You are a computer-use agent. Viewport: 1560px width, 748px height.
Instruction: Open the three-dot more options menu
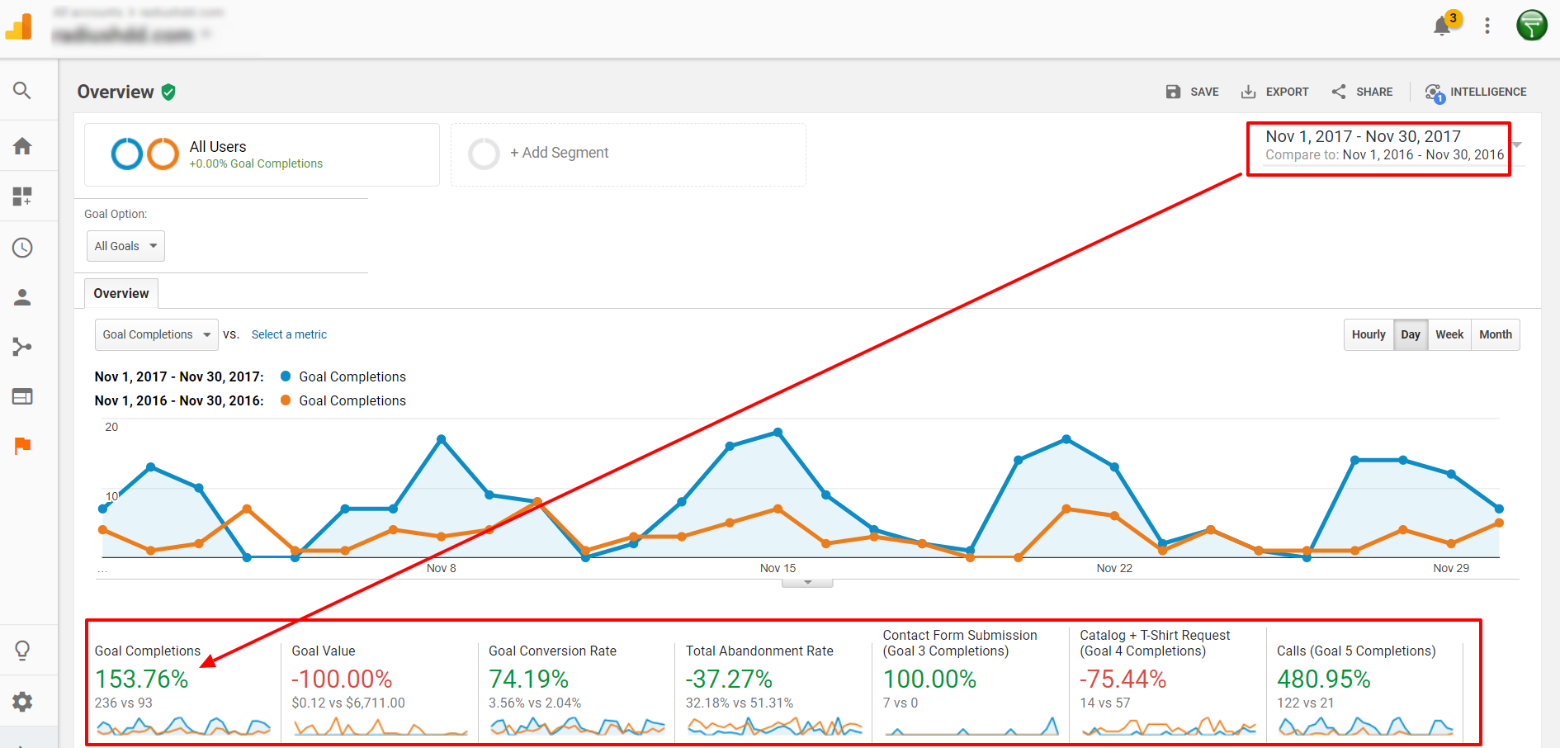[x=1487, y=26]
